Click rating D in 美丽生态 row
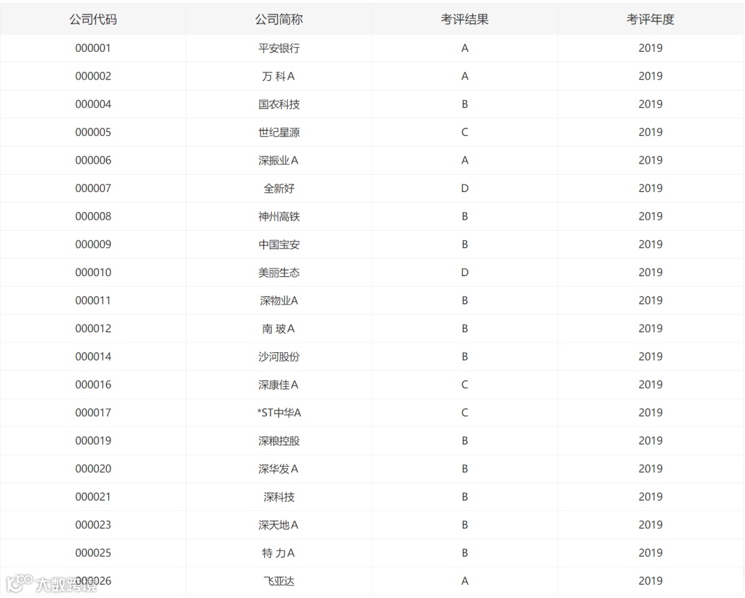 pyautogui.click(x=465, y=273)
